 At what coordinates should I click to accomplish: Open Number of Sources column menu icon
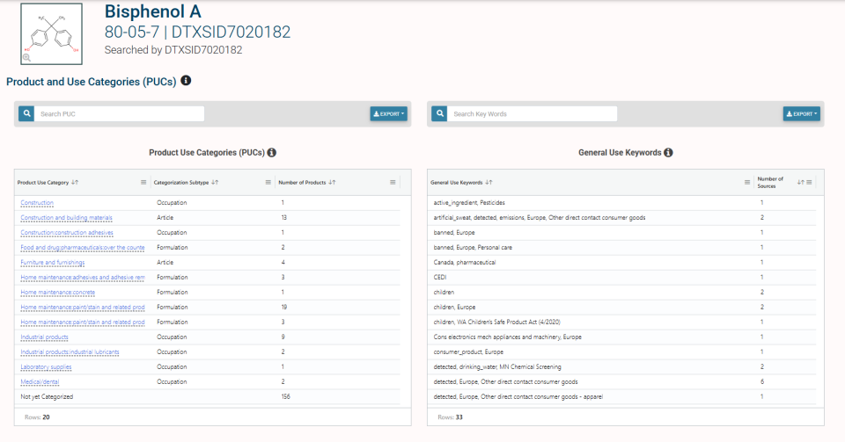[x=809, y=182]
